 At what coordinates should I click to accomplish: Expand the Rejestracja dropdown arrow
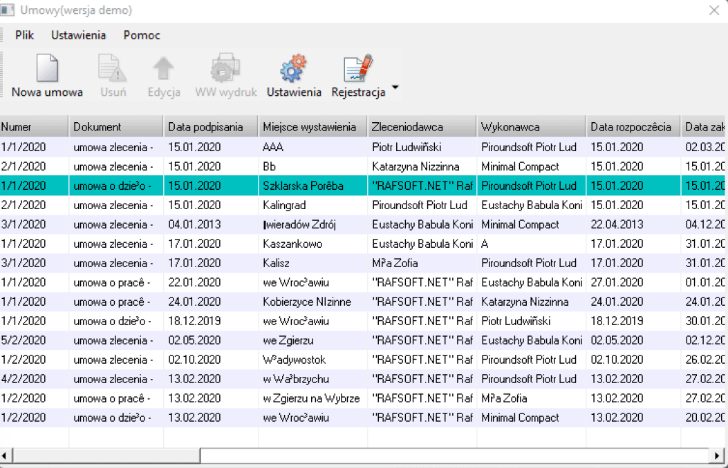(x=395, y=88)
